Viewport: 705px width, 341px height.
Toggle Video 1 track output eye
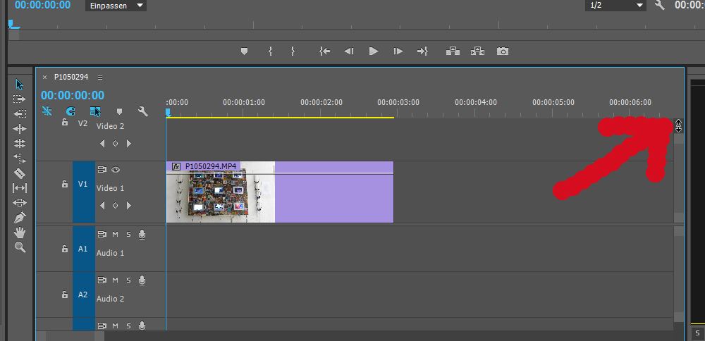(x=116, y=170)
